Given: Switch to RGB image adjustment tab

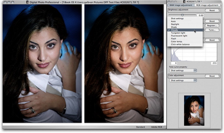Looking at the screenshot, I should click(207, 5).
